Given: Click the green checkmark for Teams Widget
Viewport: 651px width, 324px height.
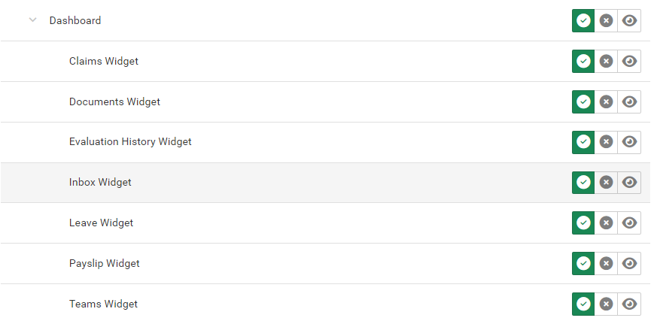Looking at the screenshot, I should (583, 304).
